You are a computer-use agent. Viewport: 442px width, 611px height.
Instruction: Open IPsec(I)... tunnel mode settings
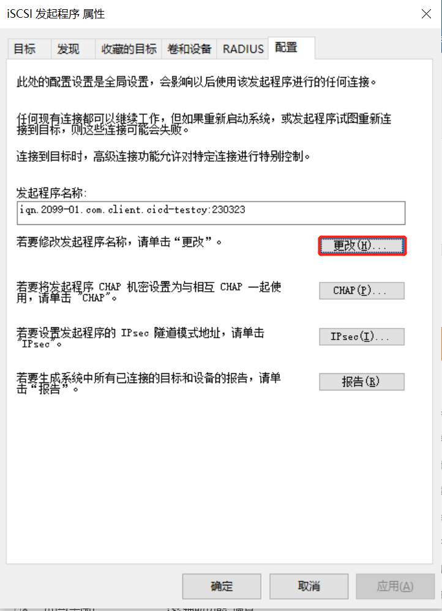pos(362,336)
